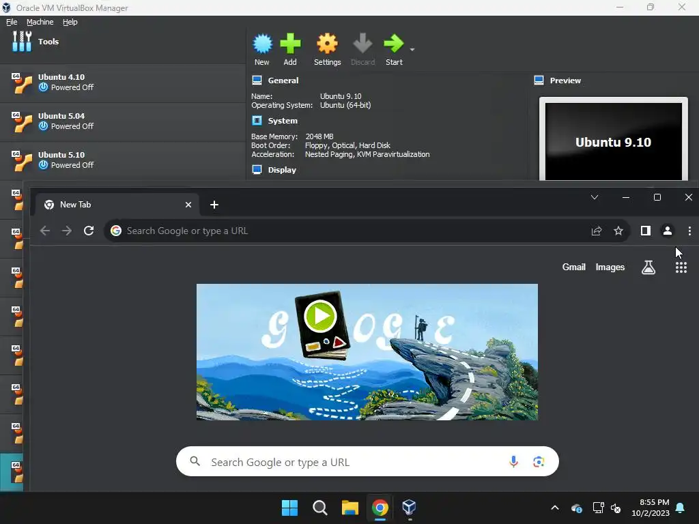Open the Google apps grid
Screen dimensions: 699x524
pos(681,267)
